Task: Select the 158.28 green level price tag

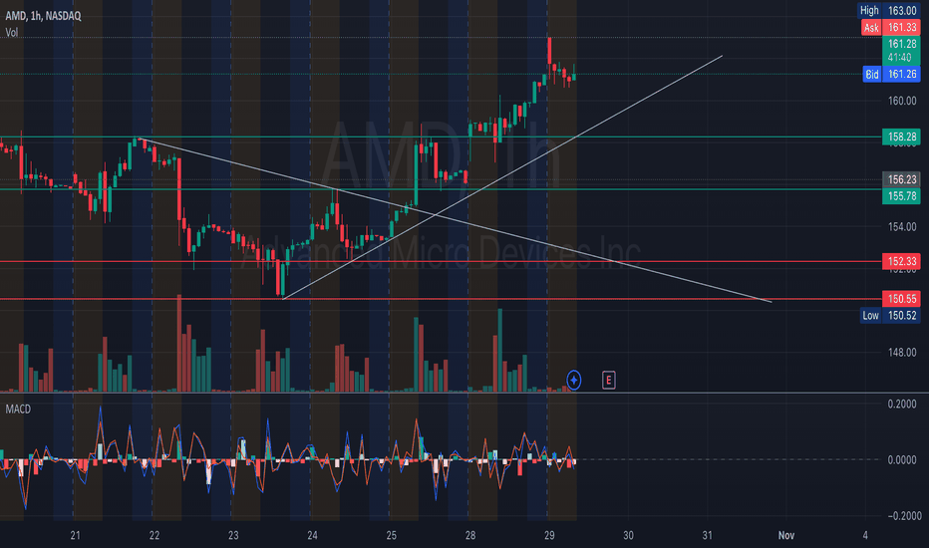Action: tap(901, 137)
